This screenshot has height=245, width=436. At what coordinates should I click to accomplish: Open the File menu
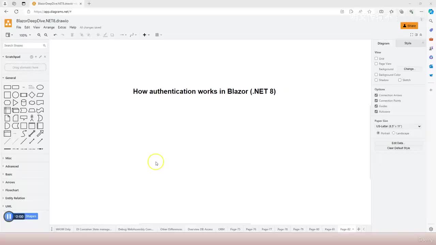pyautogui.click(x=19, y=27)
